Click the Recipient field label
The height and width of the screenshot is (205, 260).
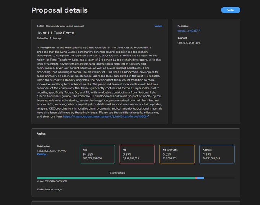click(x=183, y=26)
